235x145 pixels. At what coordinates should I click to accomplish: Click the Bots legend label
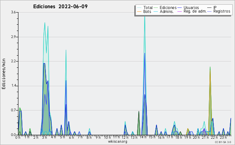(x=147, y=11)
